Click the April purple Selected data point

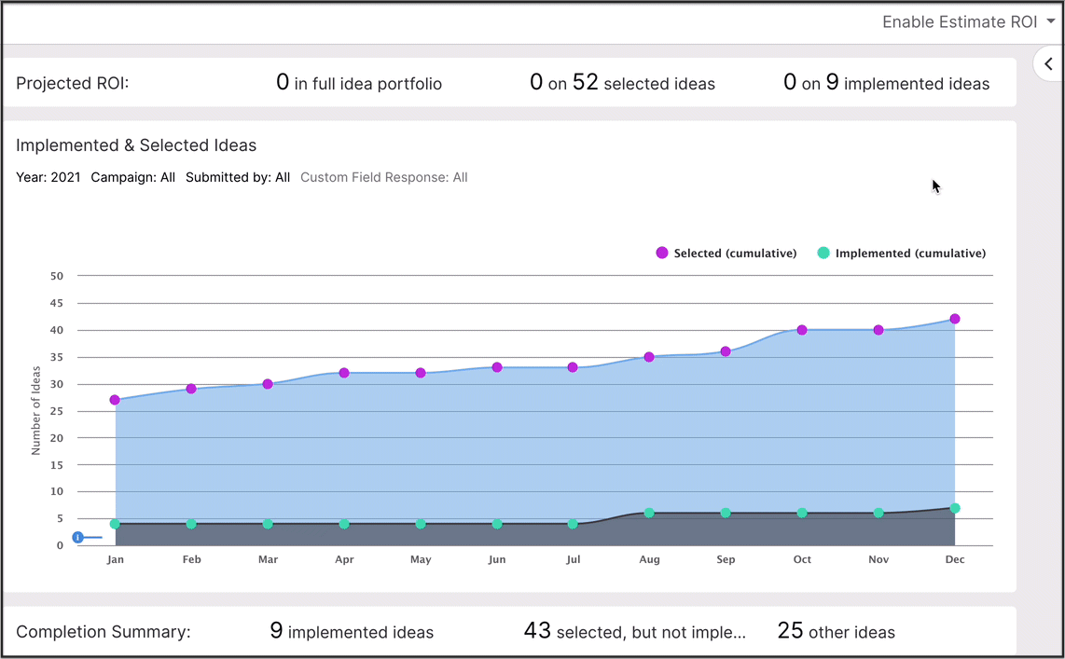[x=344, y=373]
